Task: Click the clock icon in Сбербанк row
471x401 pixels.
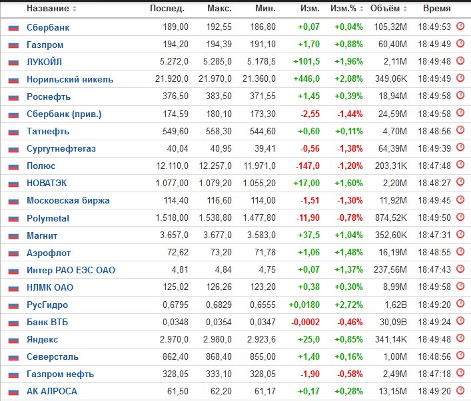Action: [460, 26]
